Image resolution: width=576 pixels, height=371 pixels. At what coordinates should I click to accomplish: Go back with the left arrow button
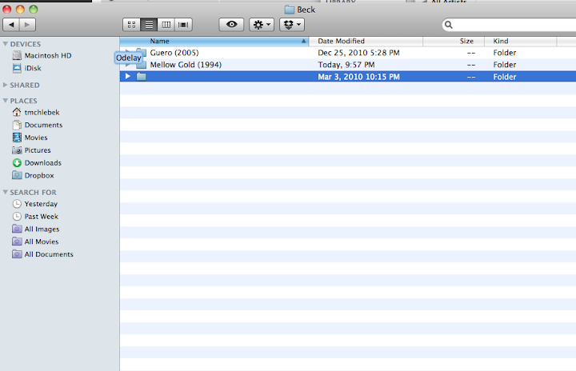[11, 25]
